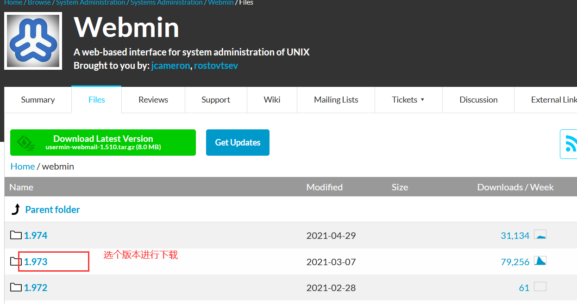
Task: Open downloads chart icon for 1.973
Action: coord(540,261)
